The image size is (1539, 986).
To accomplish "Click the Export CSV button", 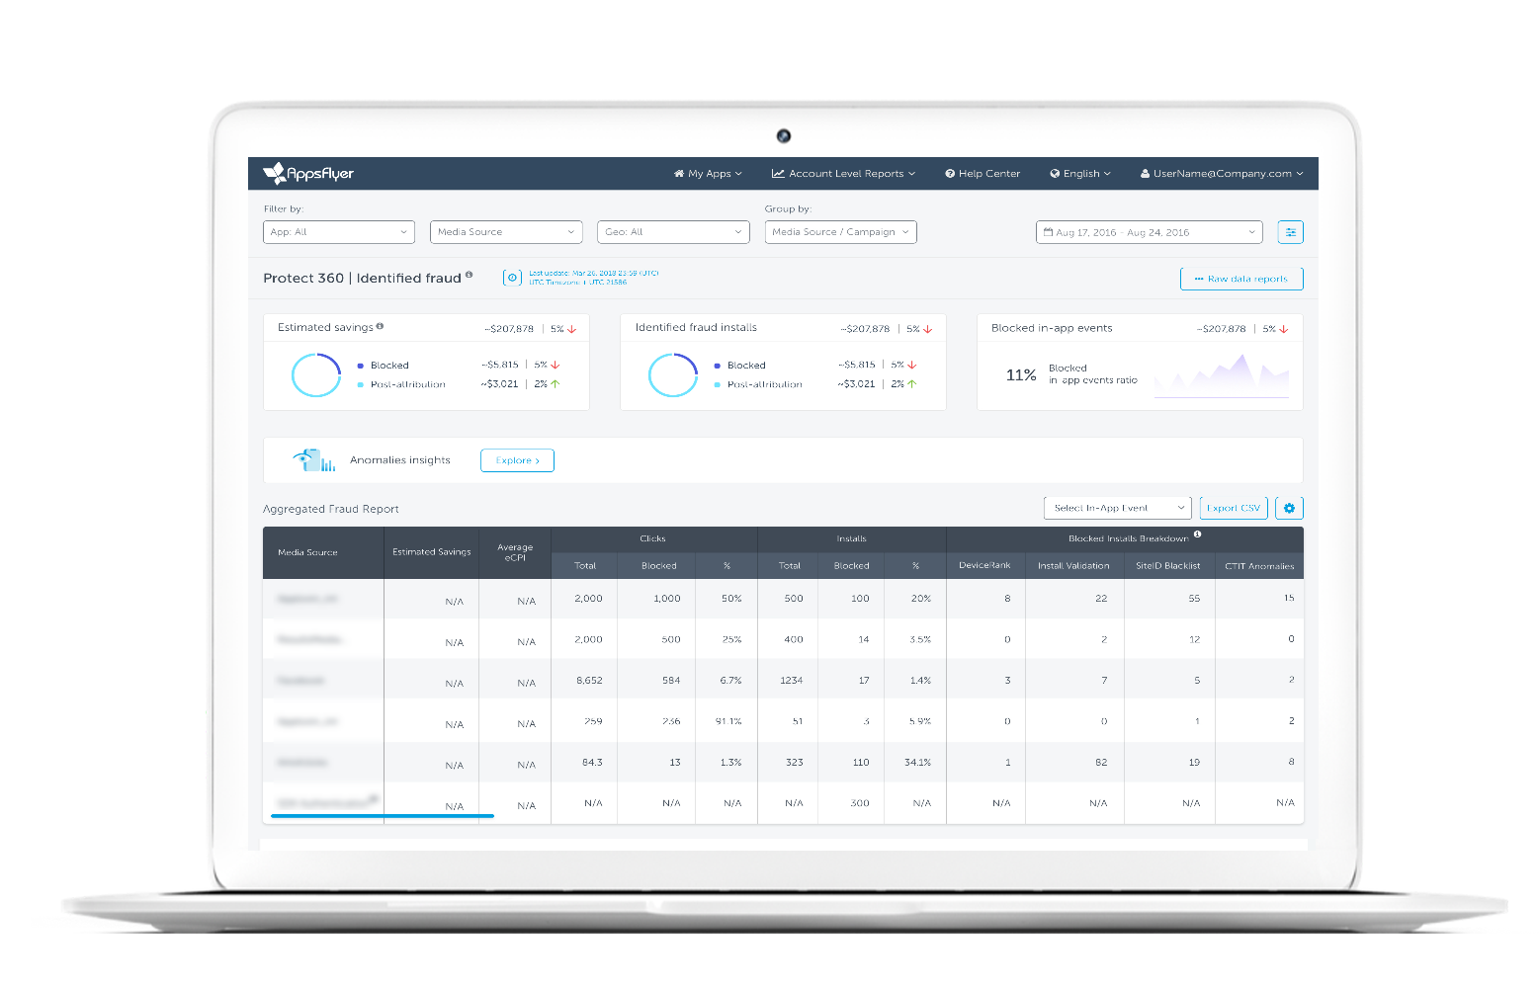I will click(1233, 508).
